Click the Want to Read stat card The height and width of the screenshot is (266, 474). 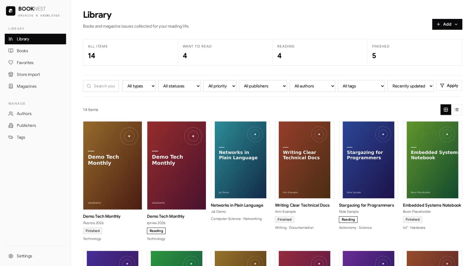click(225, 52)
